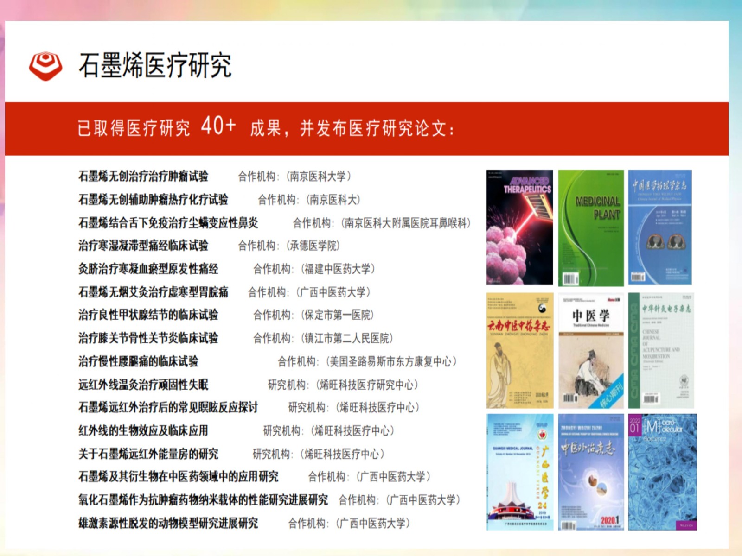Click the Chinese Journal of Acupuncture cover
742x556 pixels.
click(x=660, y=351)
